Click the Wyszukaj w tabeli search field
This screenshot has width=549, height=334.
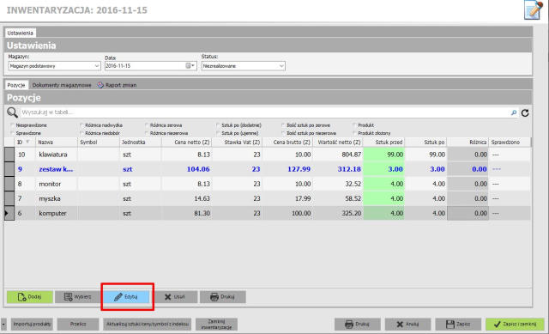(x=265, y=112)
